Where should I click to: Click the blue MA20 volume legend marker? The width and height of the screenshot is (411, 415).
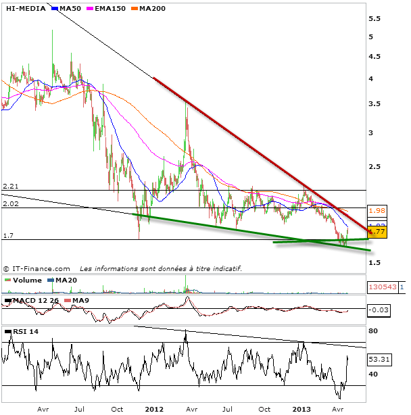click(49, 280)
